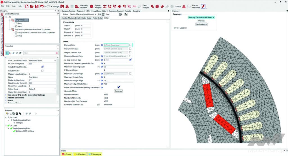Create new design with blank page icon
Screen dimensions: 288x156
pos(27,6)
